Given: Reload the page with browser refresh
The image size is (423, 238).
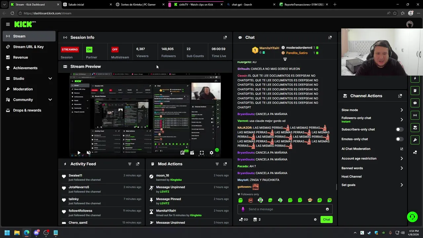Looking at the screenshot, I should [12, 13].
